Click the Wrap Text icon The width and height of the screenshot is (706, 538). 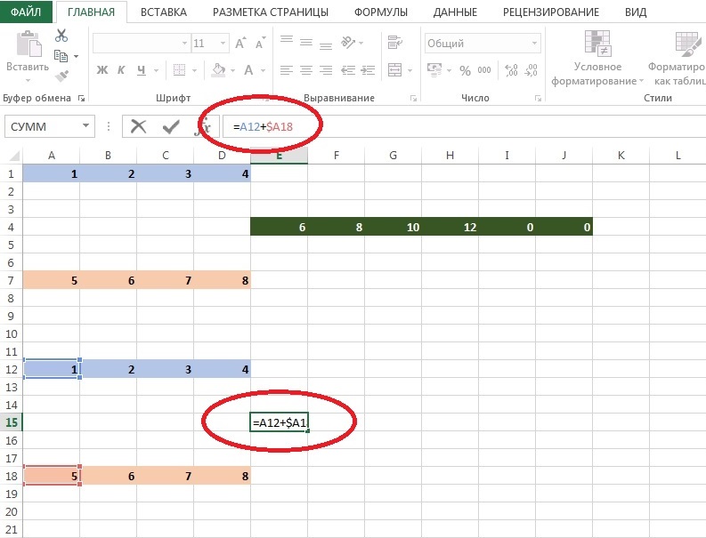tap(394, 42)
